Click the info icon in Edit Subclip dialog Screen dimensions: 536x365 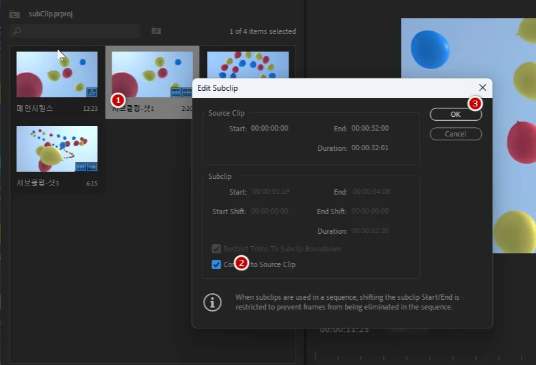tap(212, 302)
